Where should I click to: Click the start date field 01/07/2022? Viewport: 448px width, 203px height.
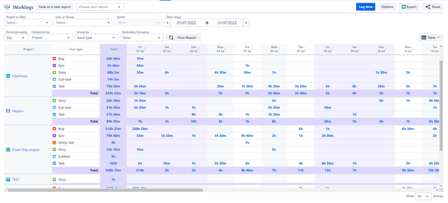(x=187, y=23)
